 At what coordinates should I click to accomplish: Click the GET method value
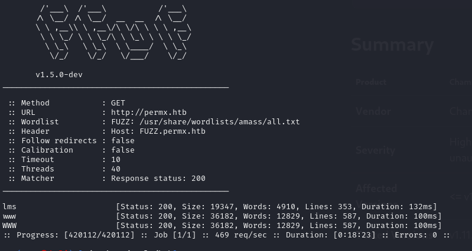[x=118, y=103]
